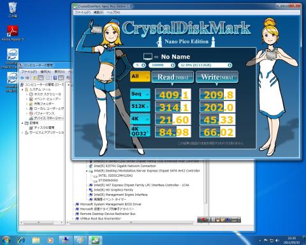Open the upper Intel desktop shortcut
This screenshot has width=306, height=245.
(12, 59)
